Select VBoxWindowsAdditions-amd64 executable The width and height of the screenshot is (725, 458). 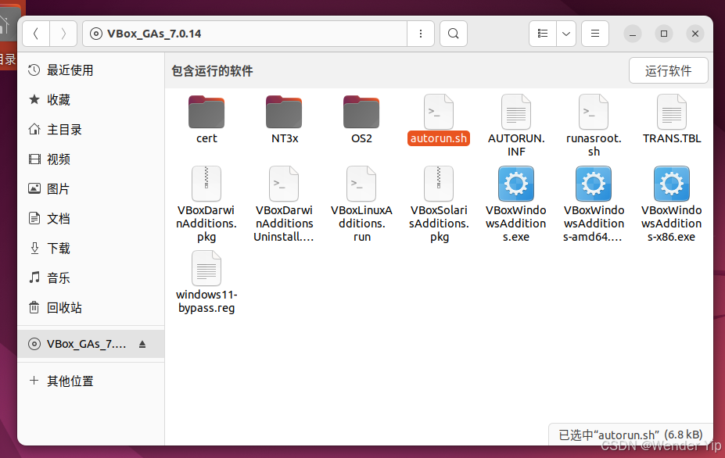[594, 204]
